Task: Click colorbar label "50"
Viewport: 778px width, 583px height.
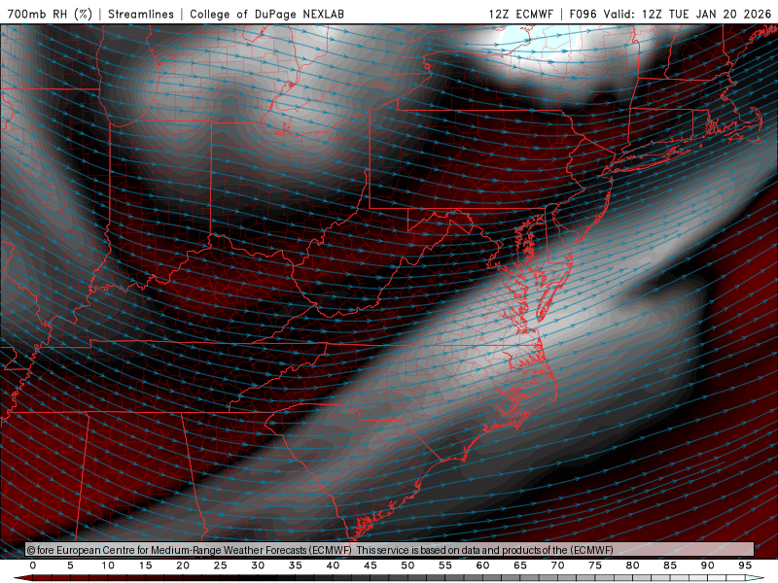Action: (407, 566)
